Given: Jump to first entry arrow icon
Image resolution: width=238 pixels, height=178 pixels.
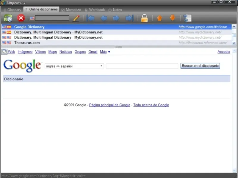Looking at the screenshot, I should tap(90, 18).
